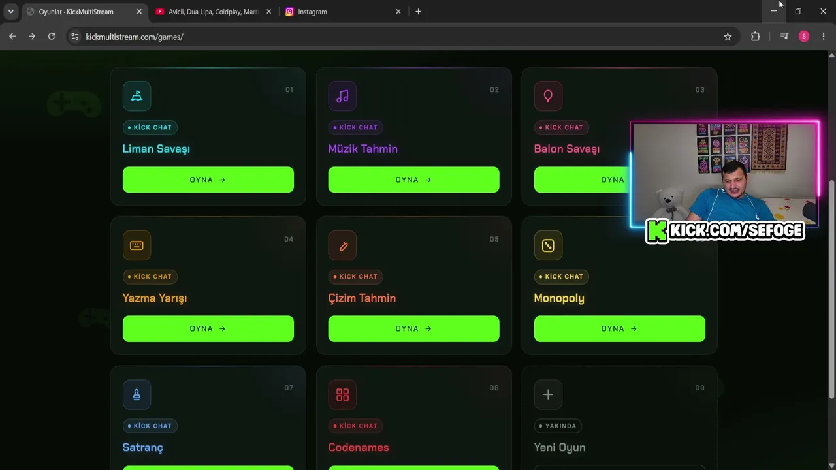Screen dimensions: 836x470
Task: Click the Yeni Oyun plus icon
Action: 548,394
